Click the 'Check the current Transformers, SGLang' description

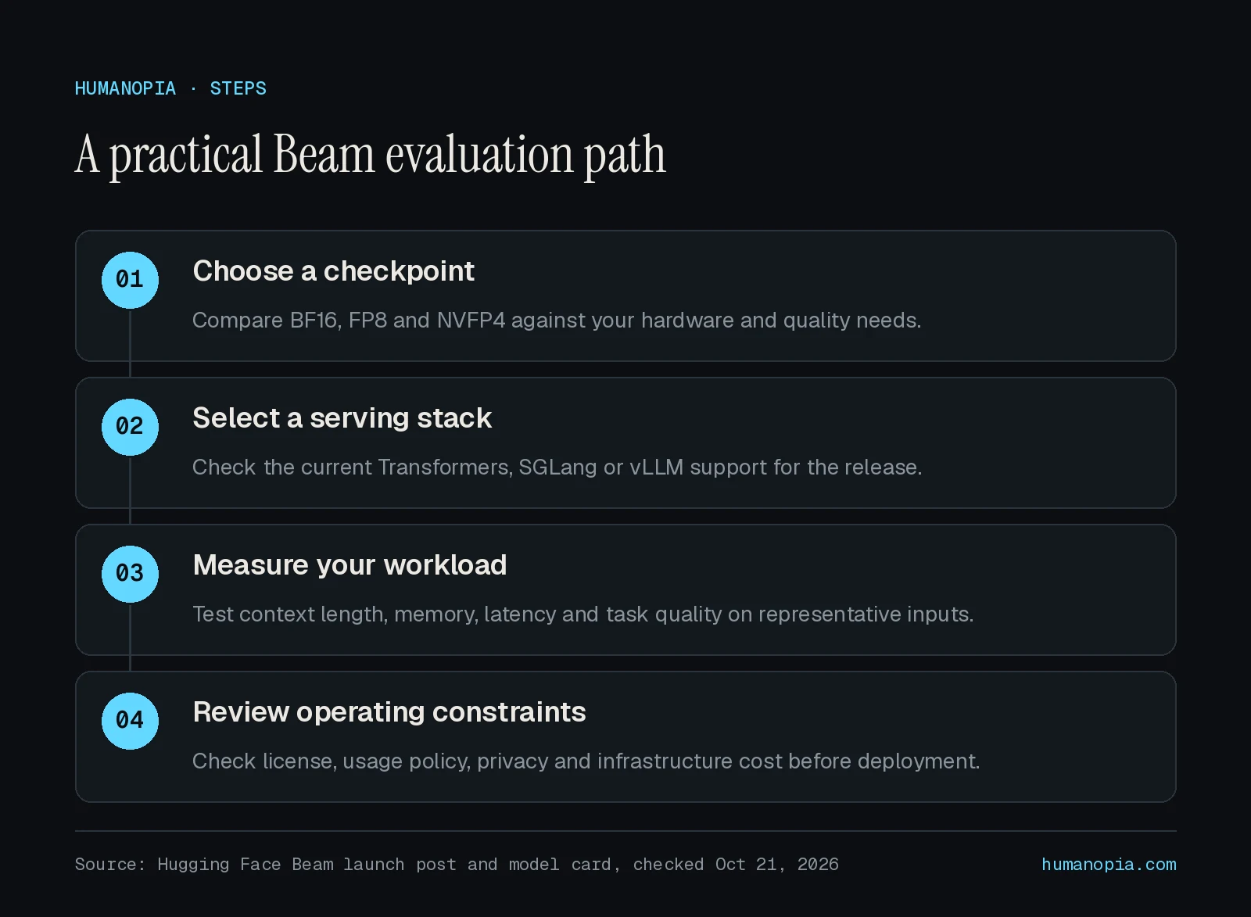point(557,467)
